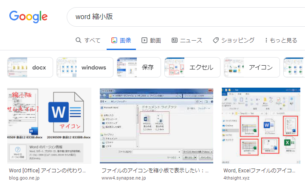Screen dimensions: 305x188
Task: Click source blog.goo.ne.jp
Action: (24, 178)
